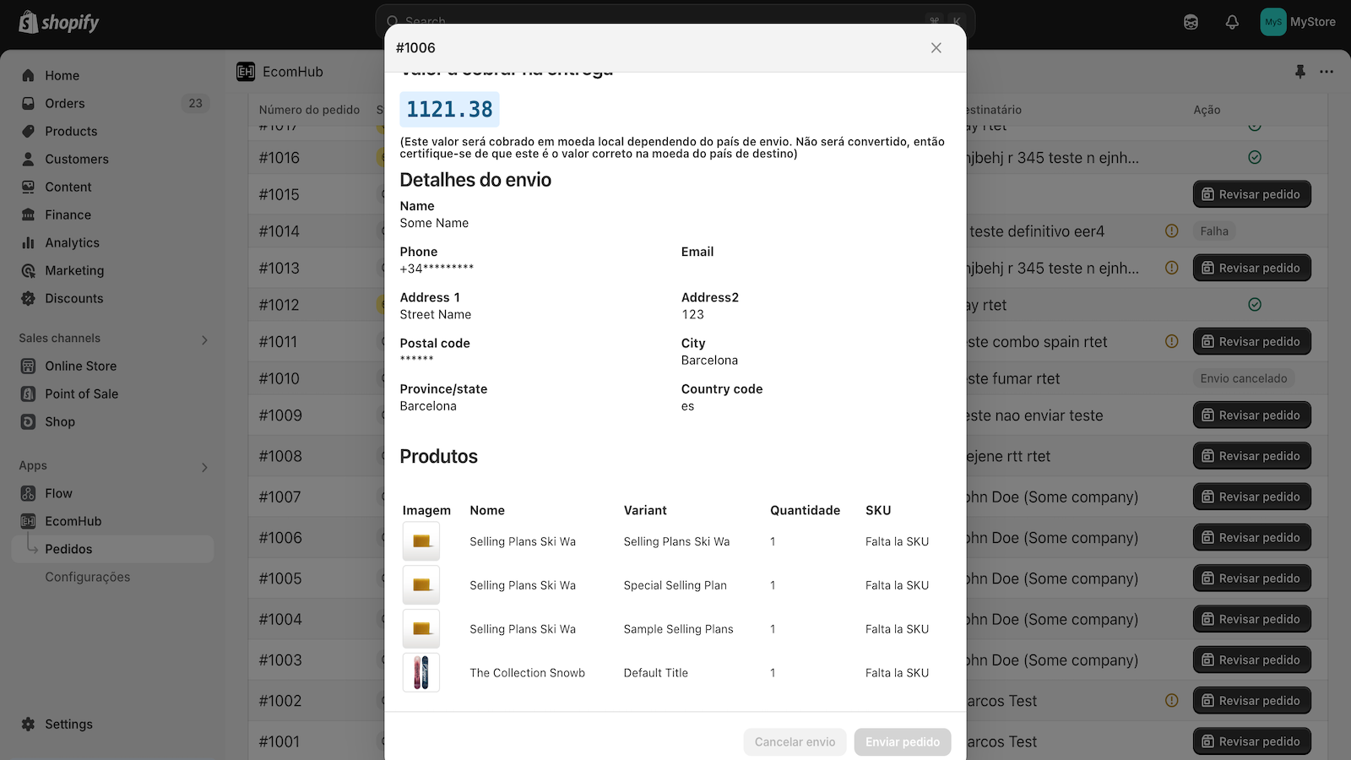Click the Analytics bar chart icon

28,242
